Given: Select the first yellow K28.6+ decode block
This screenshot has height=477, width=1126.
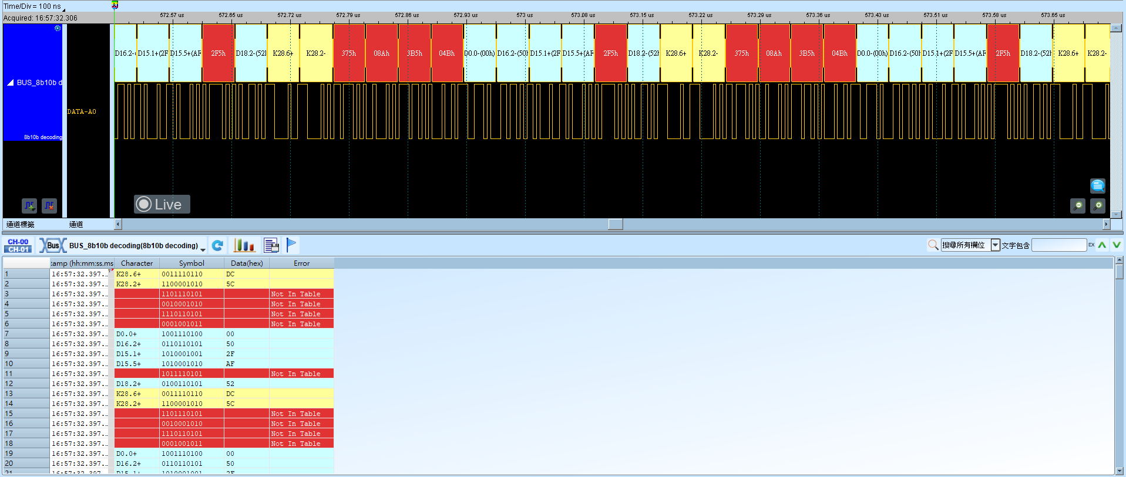Looking at the screenshot, I should [283, 53].
